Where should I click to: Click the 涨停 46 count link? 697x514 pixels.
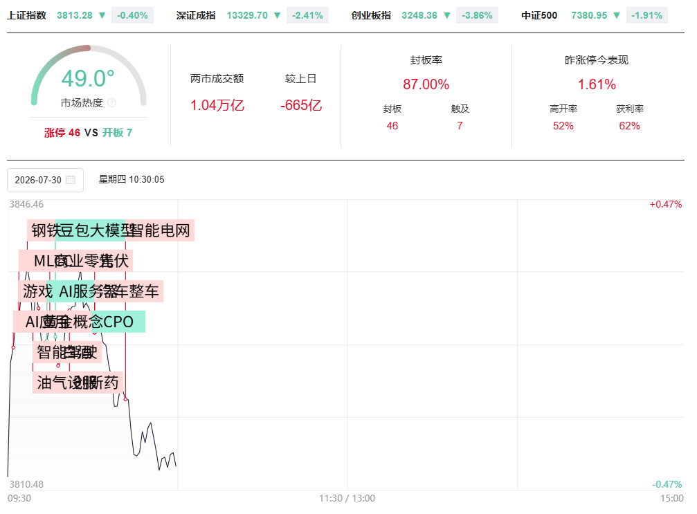point(62,132)
